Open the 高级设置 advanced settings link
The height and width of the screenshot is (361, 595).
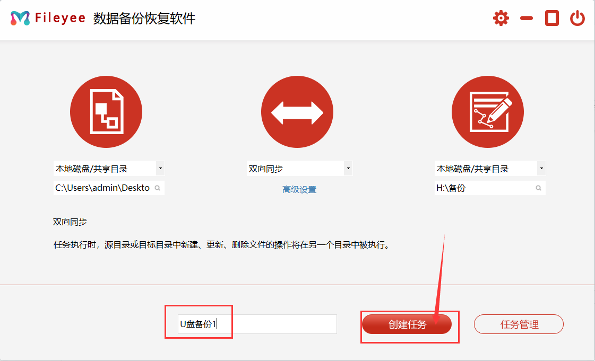point(299,189)
